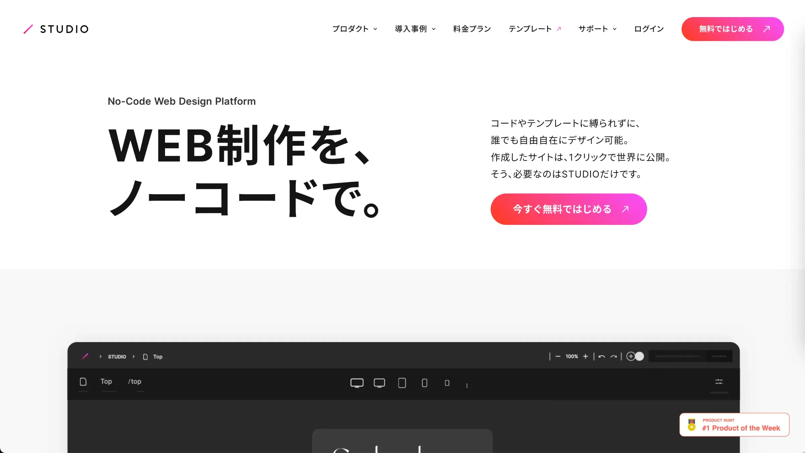
Task: Toggle the white circle switch in editor
Action: 639,356
